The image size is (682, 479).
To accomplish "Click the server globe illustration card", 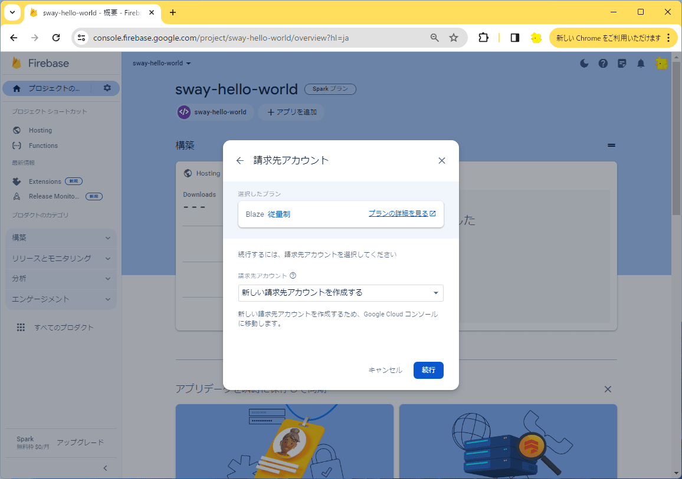I will 508,441.
